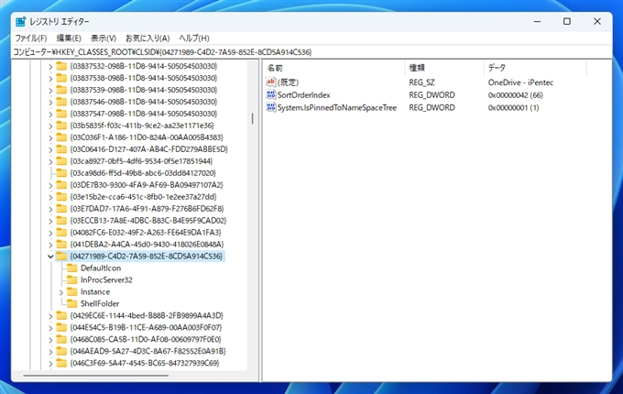The image size is (623, 394).
Task: Click the System.IsPinnedToNameSpaceTree DWORD icon
Action: click(x=271, y=107)
